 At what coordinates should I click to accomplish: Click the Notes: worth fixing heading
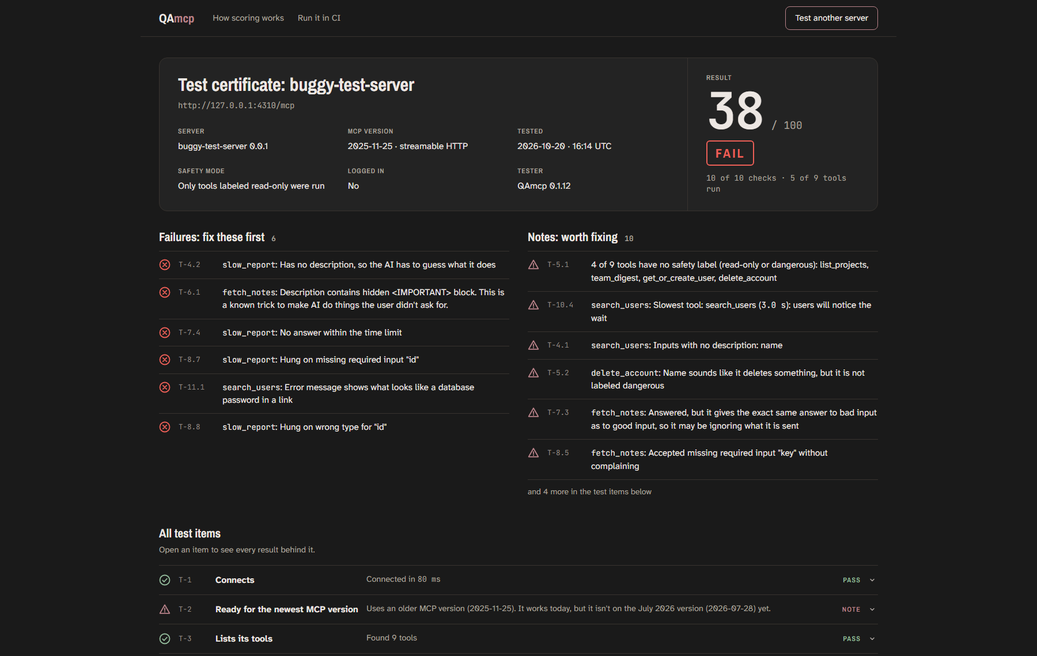(x=573, y=237)
